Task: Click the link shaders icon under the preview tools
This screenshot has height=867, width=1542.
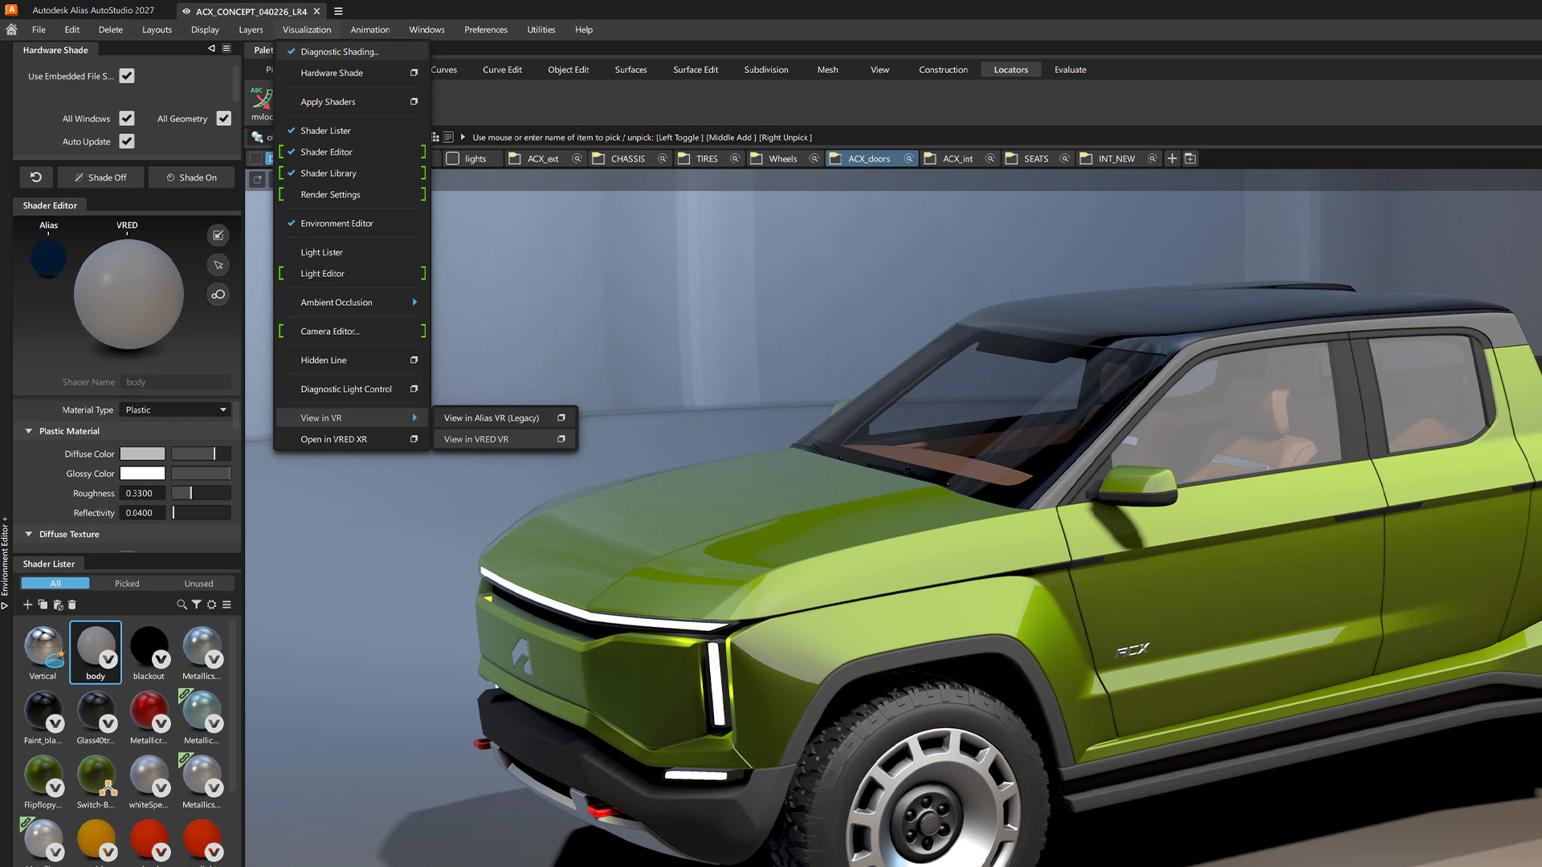Action: (x=218, y=295)
